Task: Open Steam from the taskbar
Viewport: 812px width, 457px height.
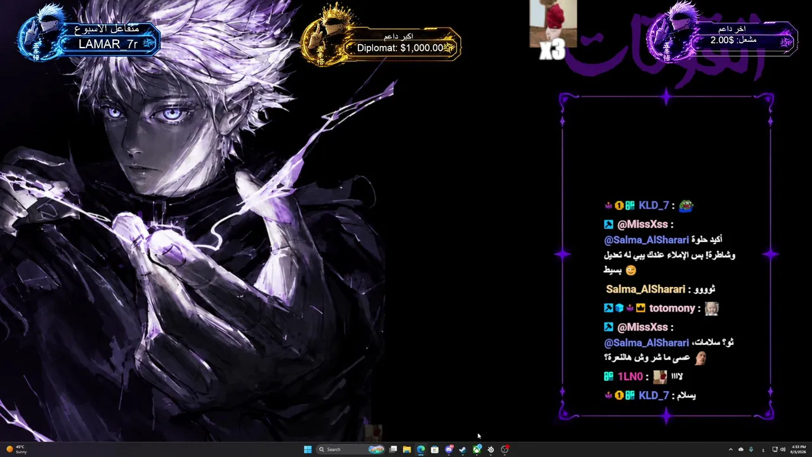Action: coord(462,449)
